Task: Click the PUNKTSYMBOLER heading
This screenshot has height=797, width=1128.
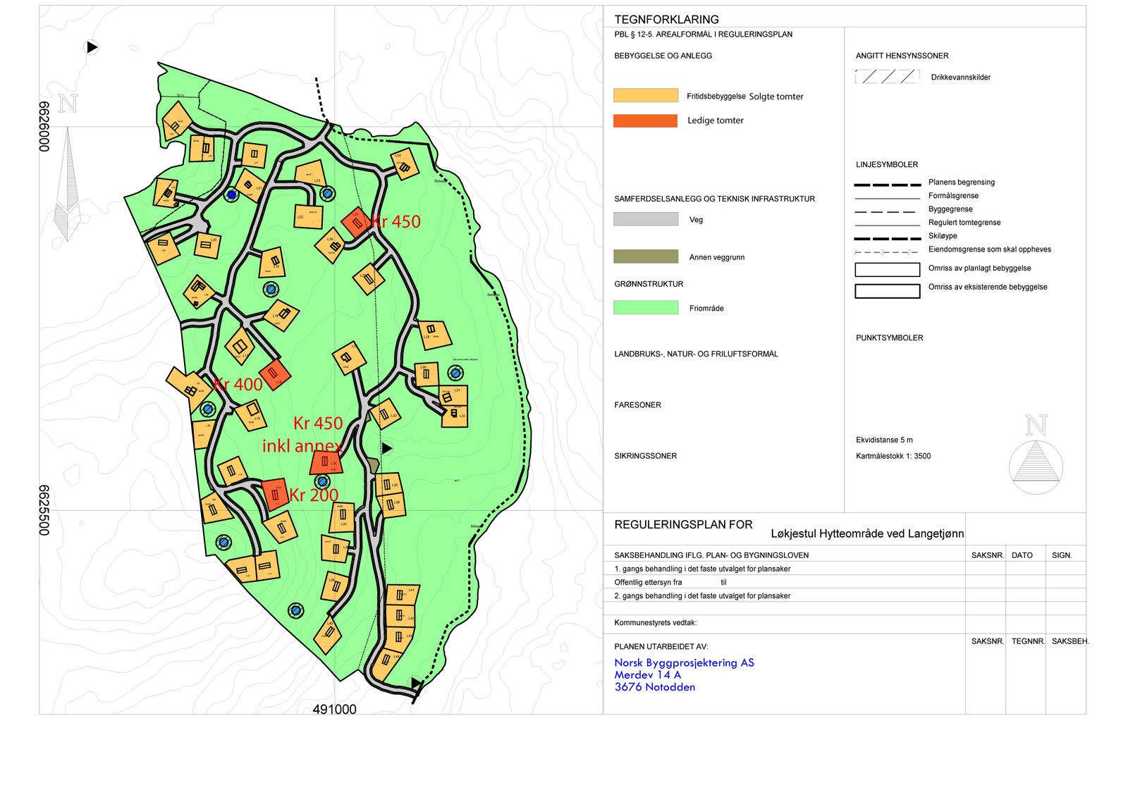Action: [x=890, y=338]
